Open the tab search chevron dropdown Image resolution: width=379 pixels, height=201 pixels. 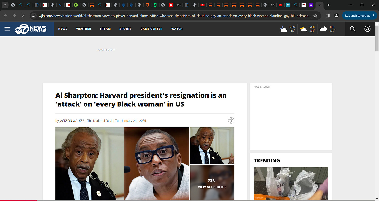click(x=5, y=5)
